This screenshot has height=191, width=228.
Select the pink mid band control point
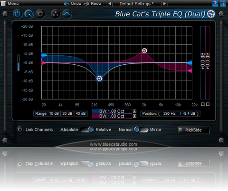(x=144, y=50)
